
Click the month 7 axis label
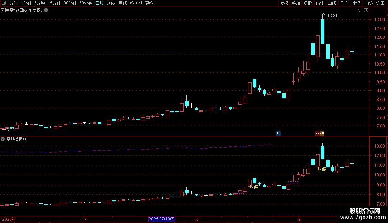[85, 219]
